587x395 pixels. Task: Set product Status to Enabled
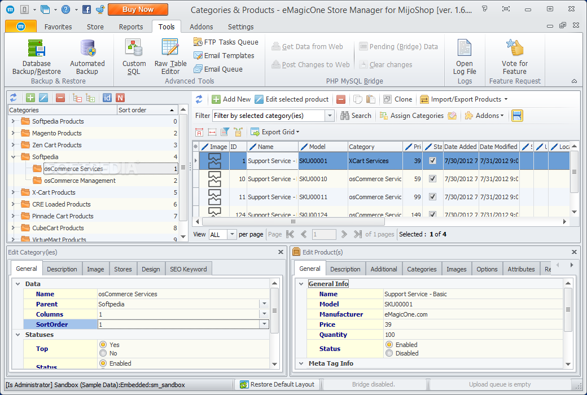(389, 344)
